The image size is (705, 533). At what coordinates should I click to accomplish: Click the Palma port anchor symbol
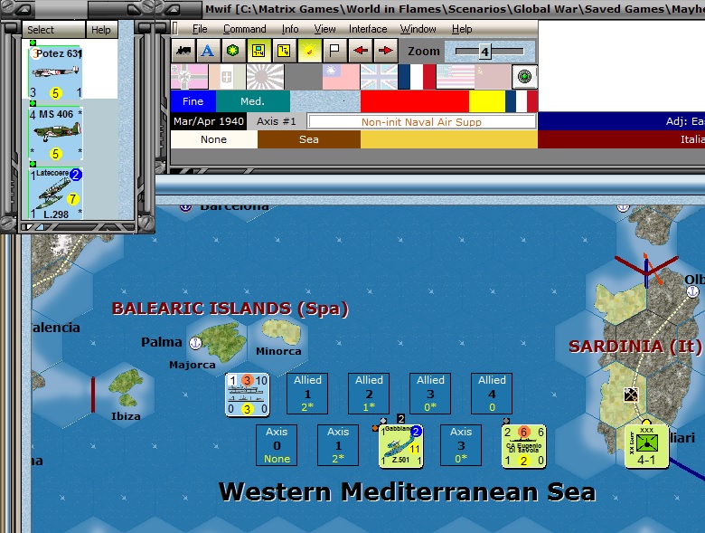pos(195,343)
